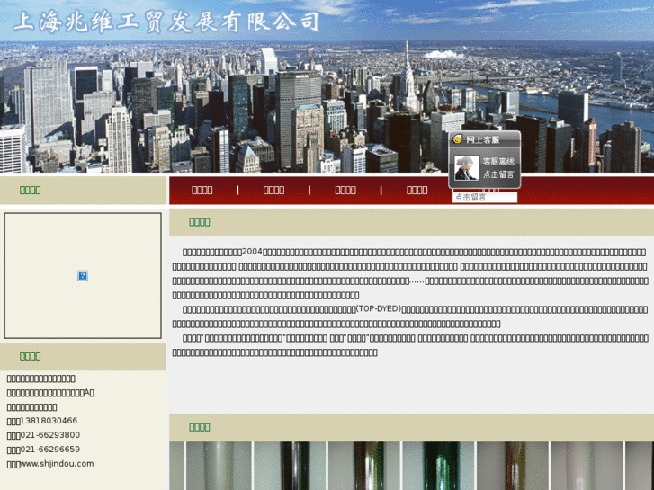Open the fourth menu item in the red navigation bar
This screenshot has width=654, height=490.
coord(417,191)
